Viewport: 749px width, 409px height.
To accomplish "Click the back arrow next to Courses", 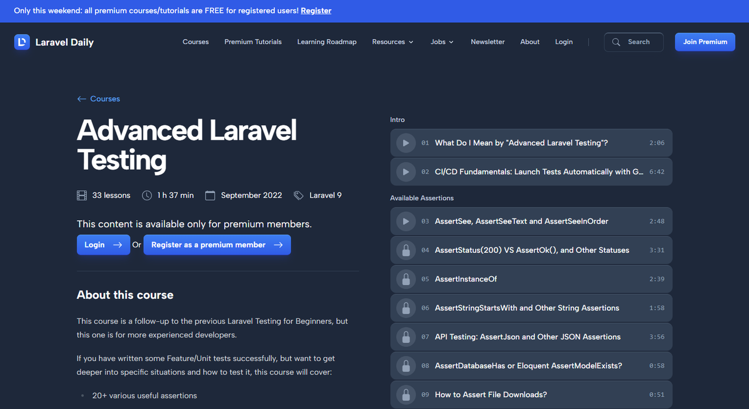I will click(x=81, y=99).
